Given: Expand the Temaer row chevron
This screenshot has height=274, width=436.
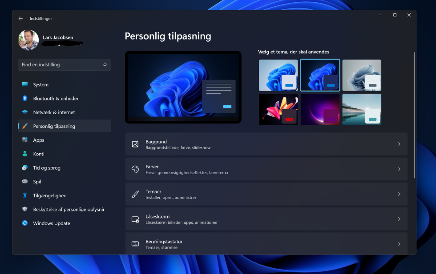Looking at the screenshot, I should [399, 194].
